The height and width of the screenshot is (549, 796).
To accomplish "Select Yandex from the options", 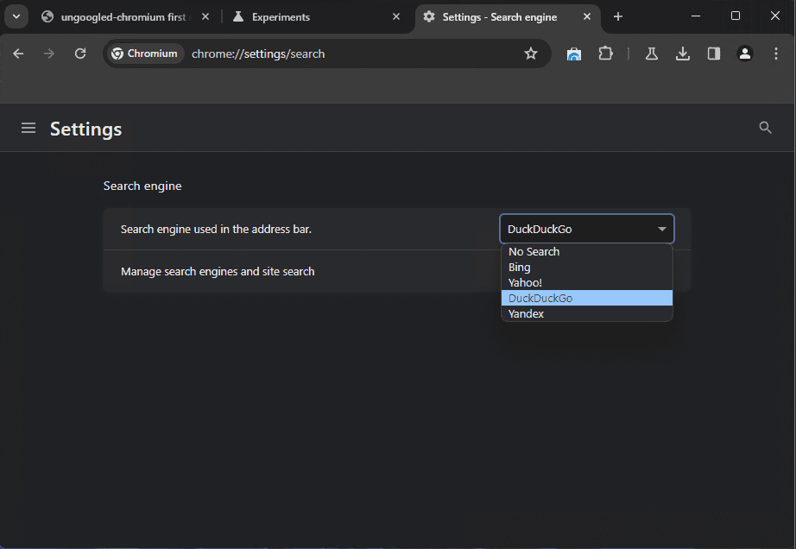I will click(x=527, y=314).
